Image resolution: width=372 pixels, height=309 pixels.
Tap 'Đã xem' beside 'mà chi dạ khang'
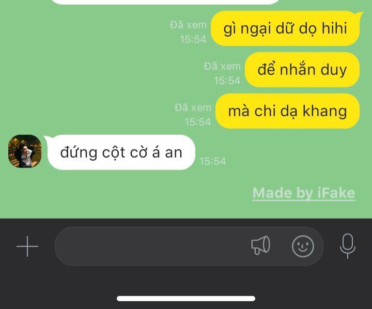click(193, 108)
